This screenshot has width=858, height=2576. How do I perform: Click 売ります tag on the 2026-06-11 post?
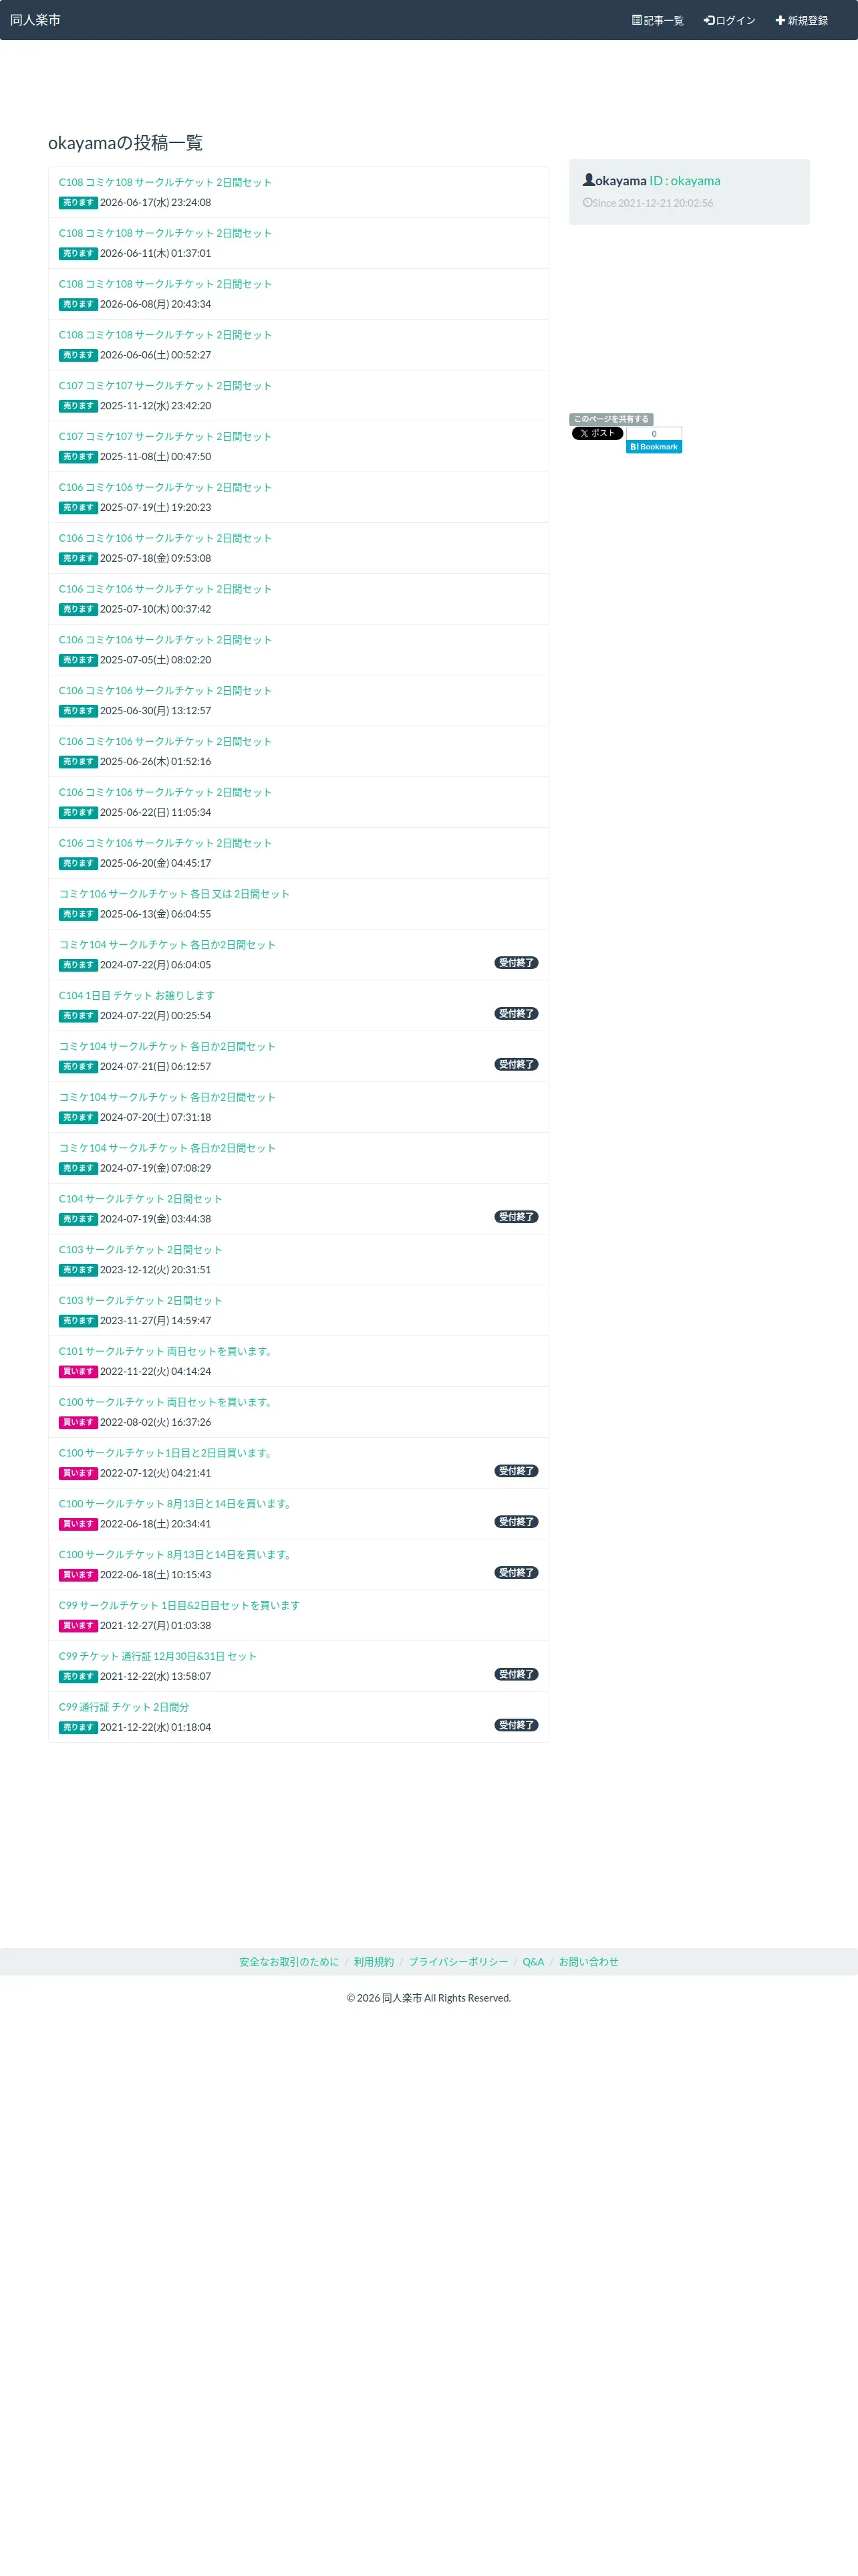(x=78, y=253)
